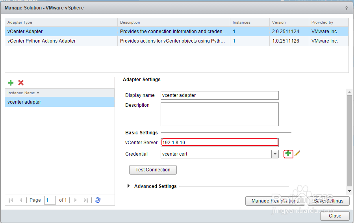Delete instance with red X icon
The image size is (354, 223).
click(x=21, y=83)
